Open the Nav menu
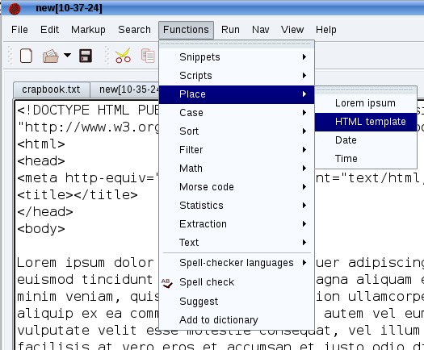The height and width of the screenshot is (350, 424). tap(260, 30)
